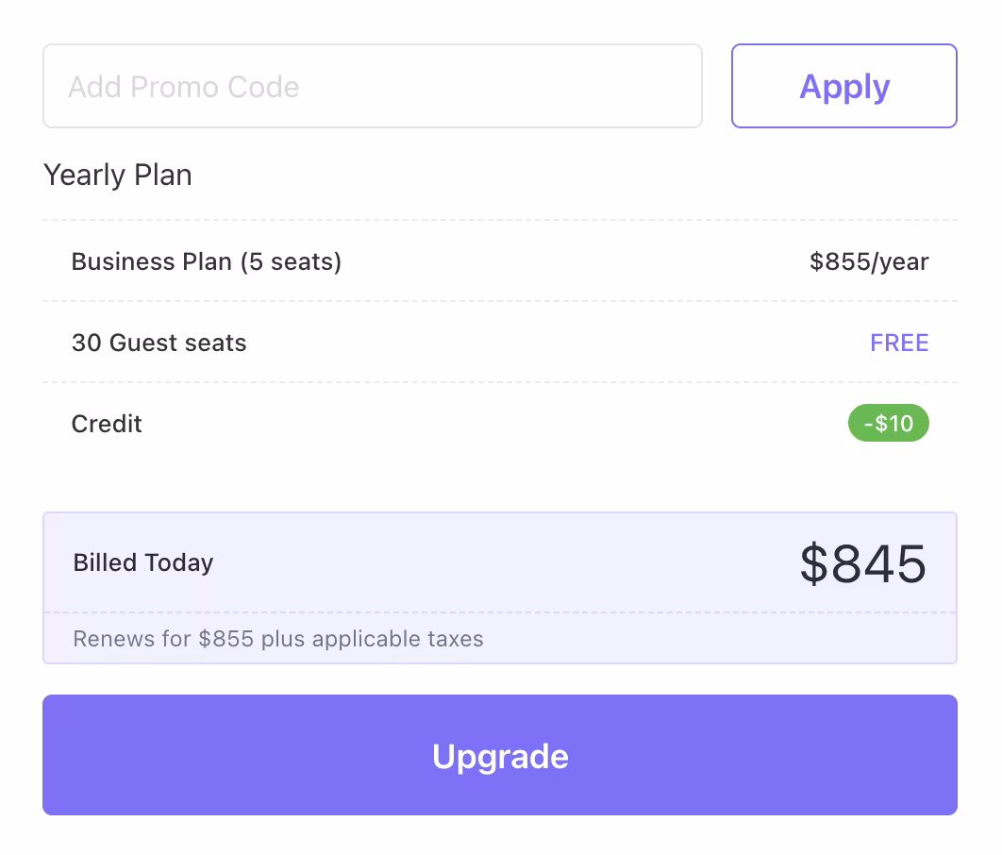The height and width of the screenshot is (855, 1002).
Task: Select the Yearly Plan heading
Action: pos(118,176)
